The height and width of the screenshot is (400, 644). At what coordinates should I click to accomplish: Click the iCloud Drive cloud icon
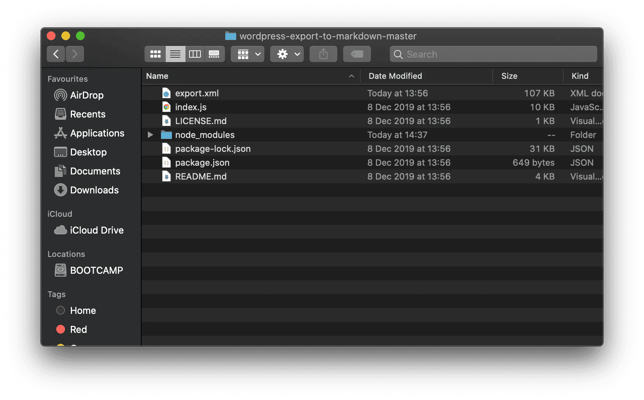(61, 230)
